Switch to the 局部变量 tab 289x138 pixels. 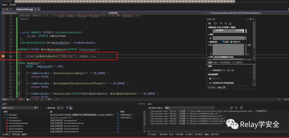[x=16, y=135]
